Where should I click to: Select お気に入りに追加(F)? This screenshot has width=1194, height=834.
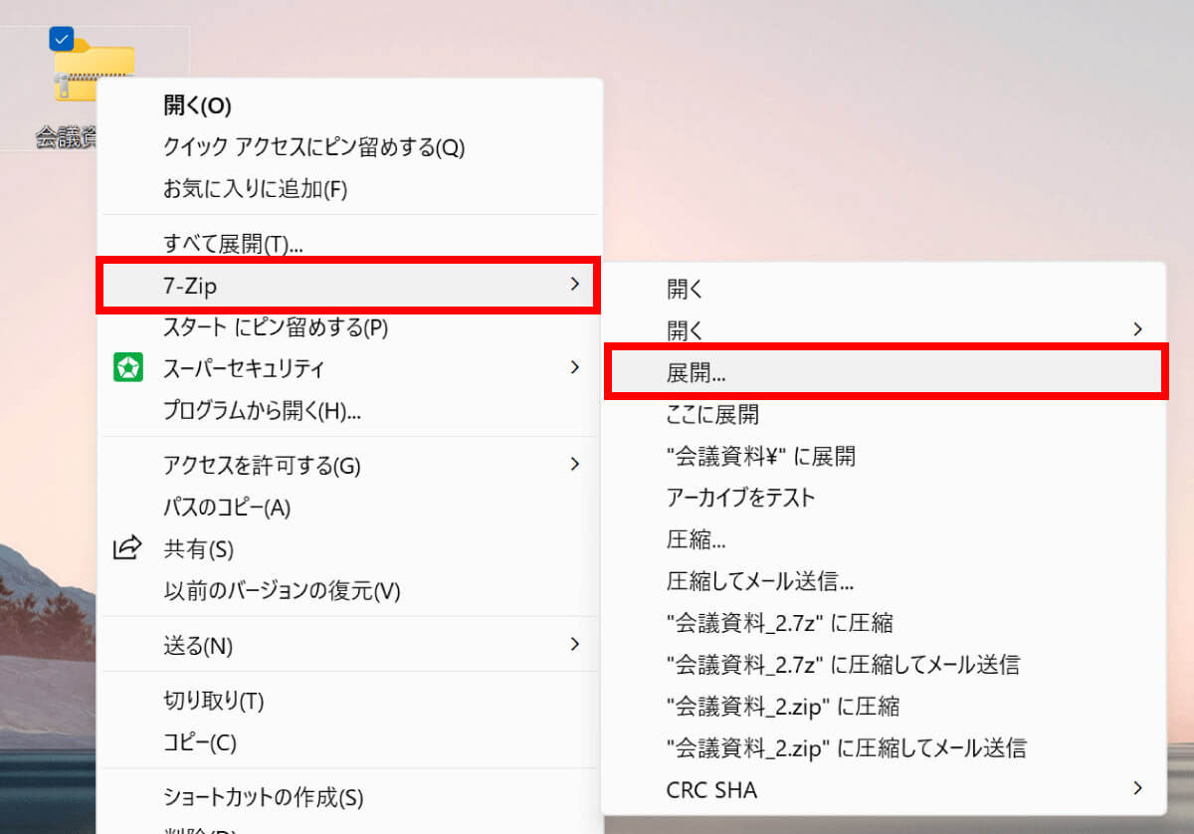tap(350, 189)
